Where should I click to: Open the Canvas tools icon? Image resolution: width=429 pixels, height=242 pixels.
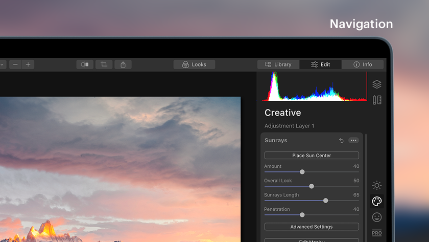(x=377, y=100)
